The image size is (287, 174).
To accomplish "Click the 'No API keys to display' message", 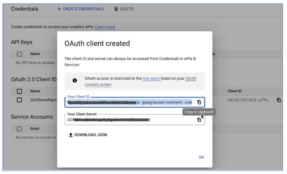I will (35, 63).
